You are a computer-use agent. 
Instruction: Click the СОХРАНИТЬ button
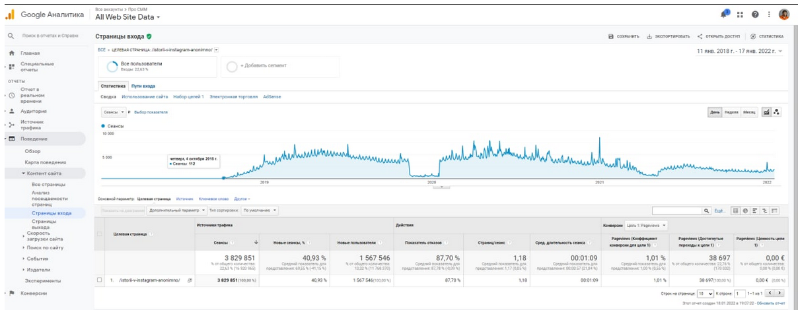(624, 36)
